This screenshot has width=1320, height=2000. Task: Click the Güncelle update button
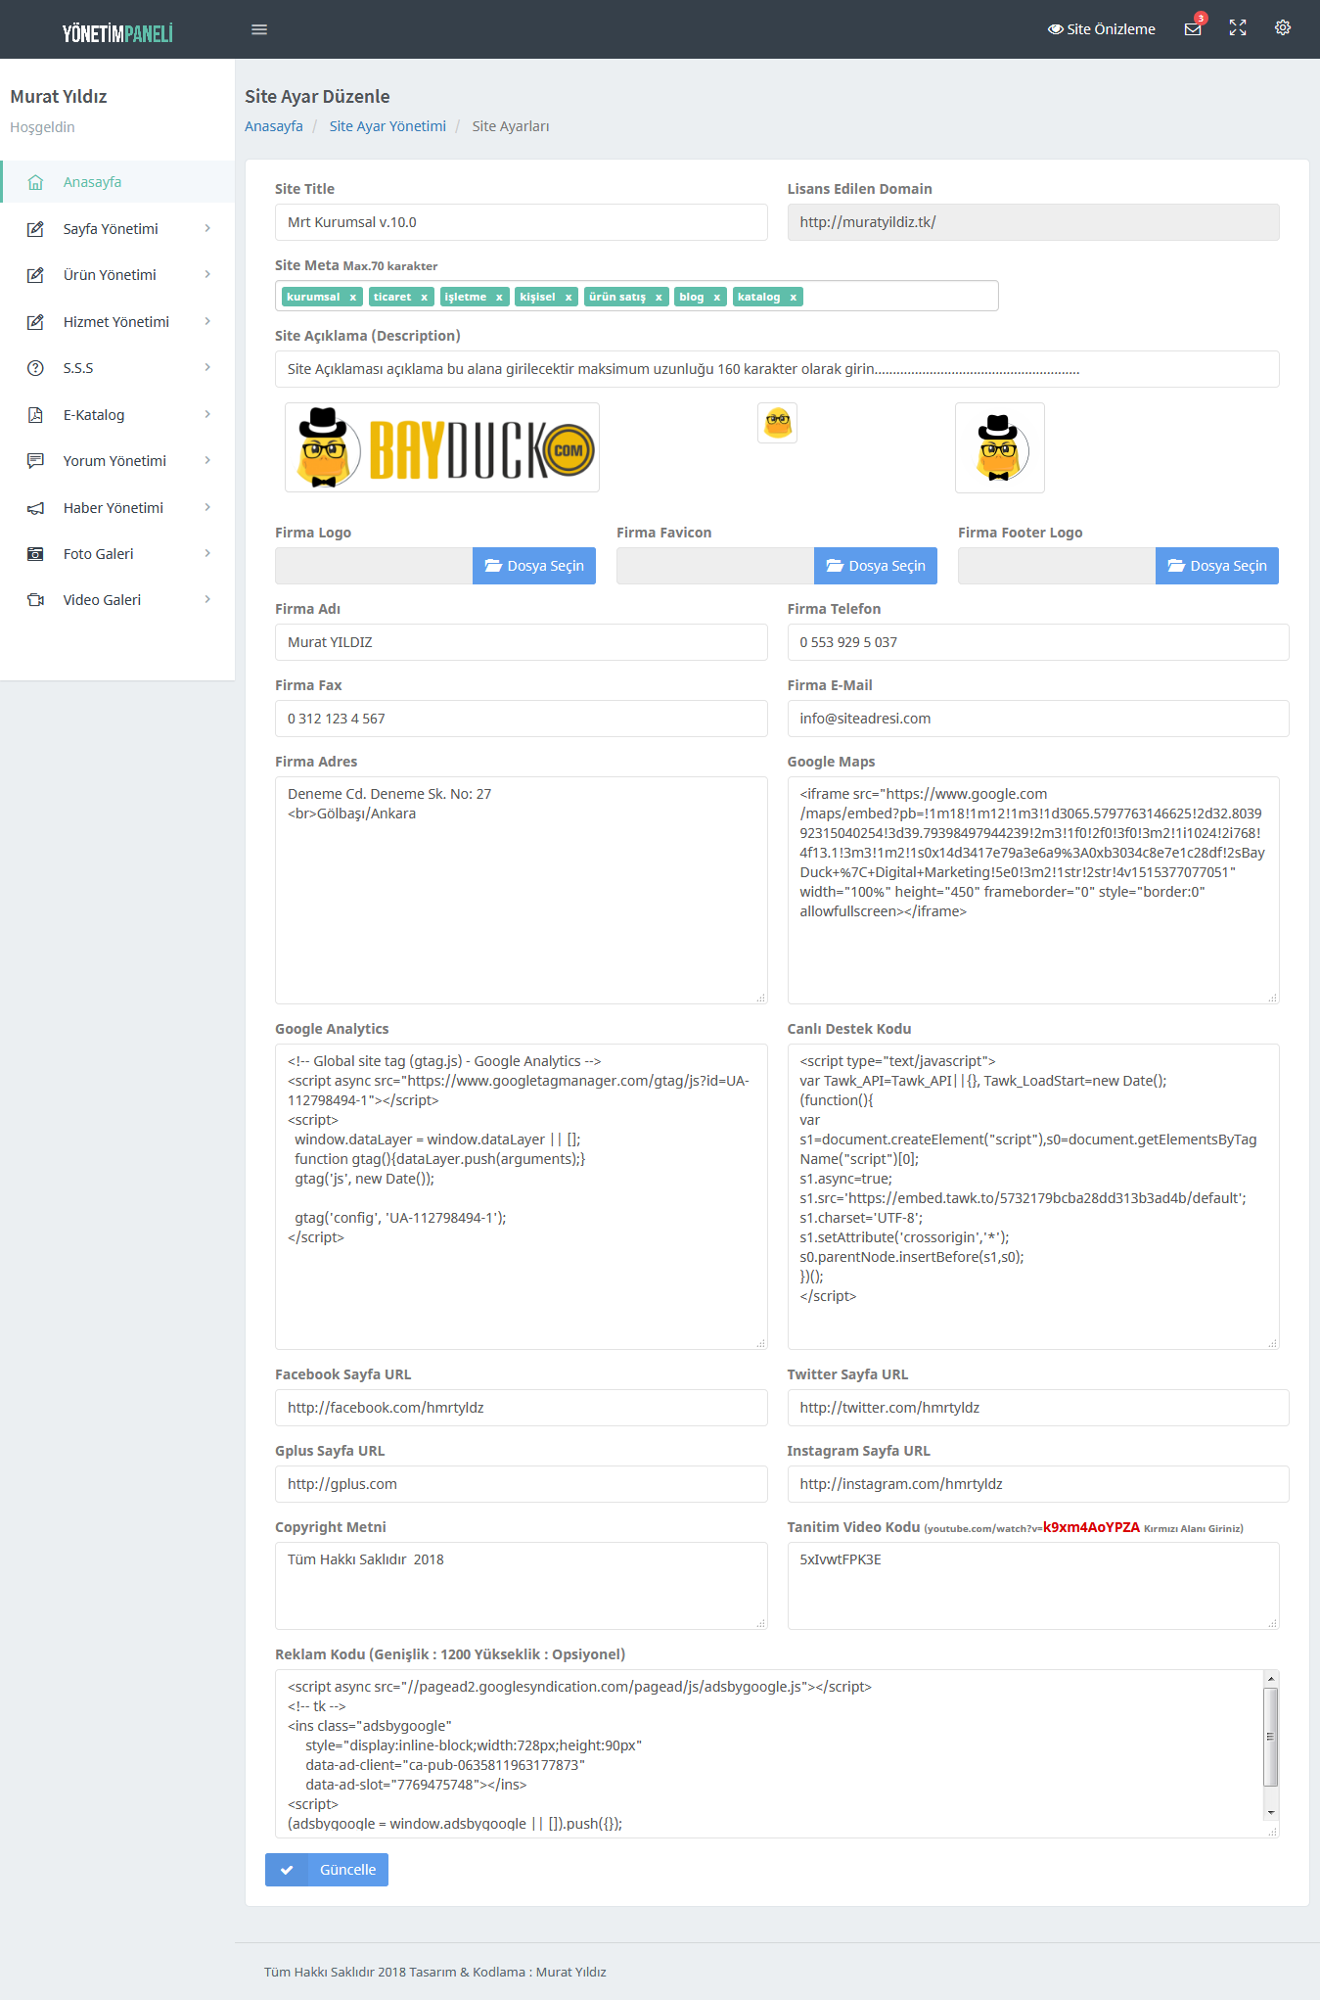(327, 1870)
